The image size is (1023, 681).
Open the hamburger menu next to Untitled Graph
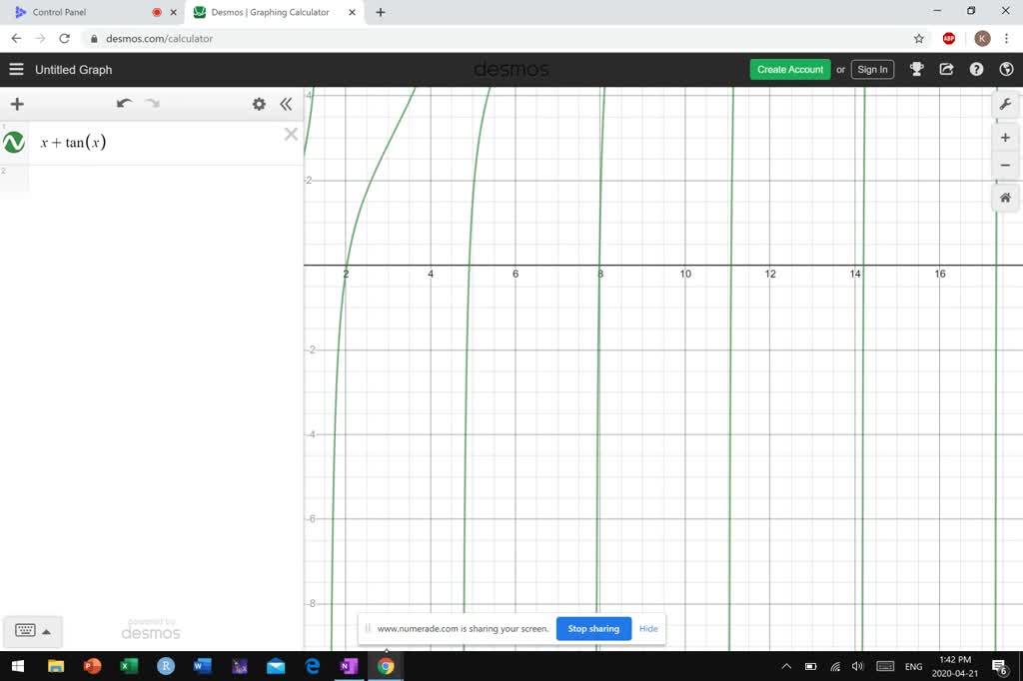(x=16, y=69)
